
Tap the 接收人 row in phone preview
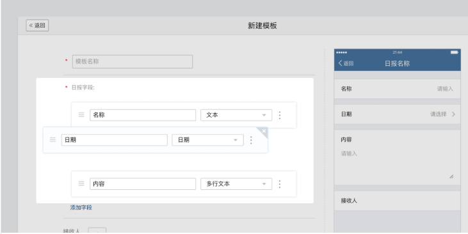coord(397,201)
